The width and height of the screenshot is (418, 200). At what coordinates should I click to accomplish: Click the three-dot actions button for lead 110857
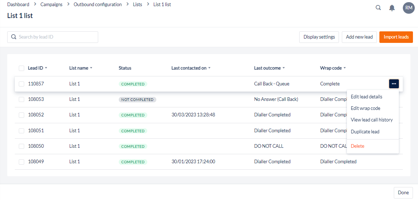(394, 84)
